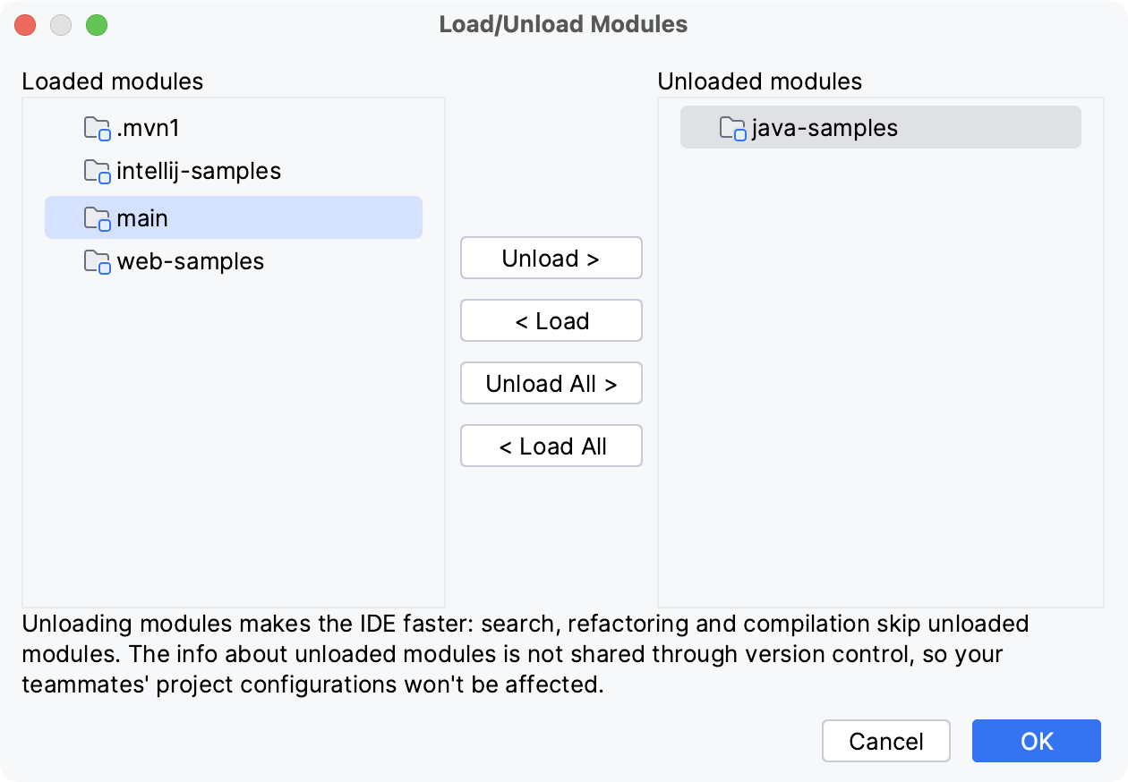Click the main module folder icon
The image size is (1128, 782).
97,218
